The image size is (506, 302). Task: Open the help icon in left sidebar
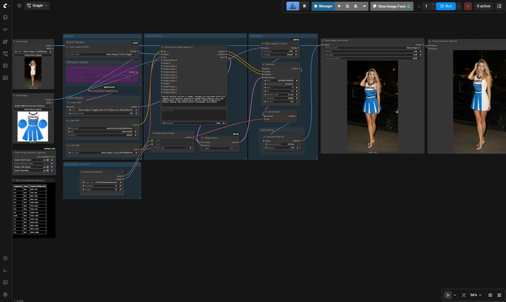(5, 258)
